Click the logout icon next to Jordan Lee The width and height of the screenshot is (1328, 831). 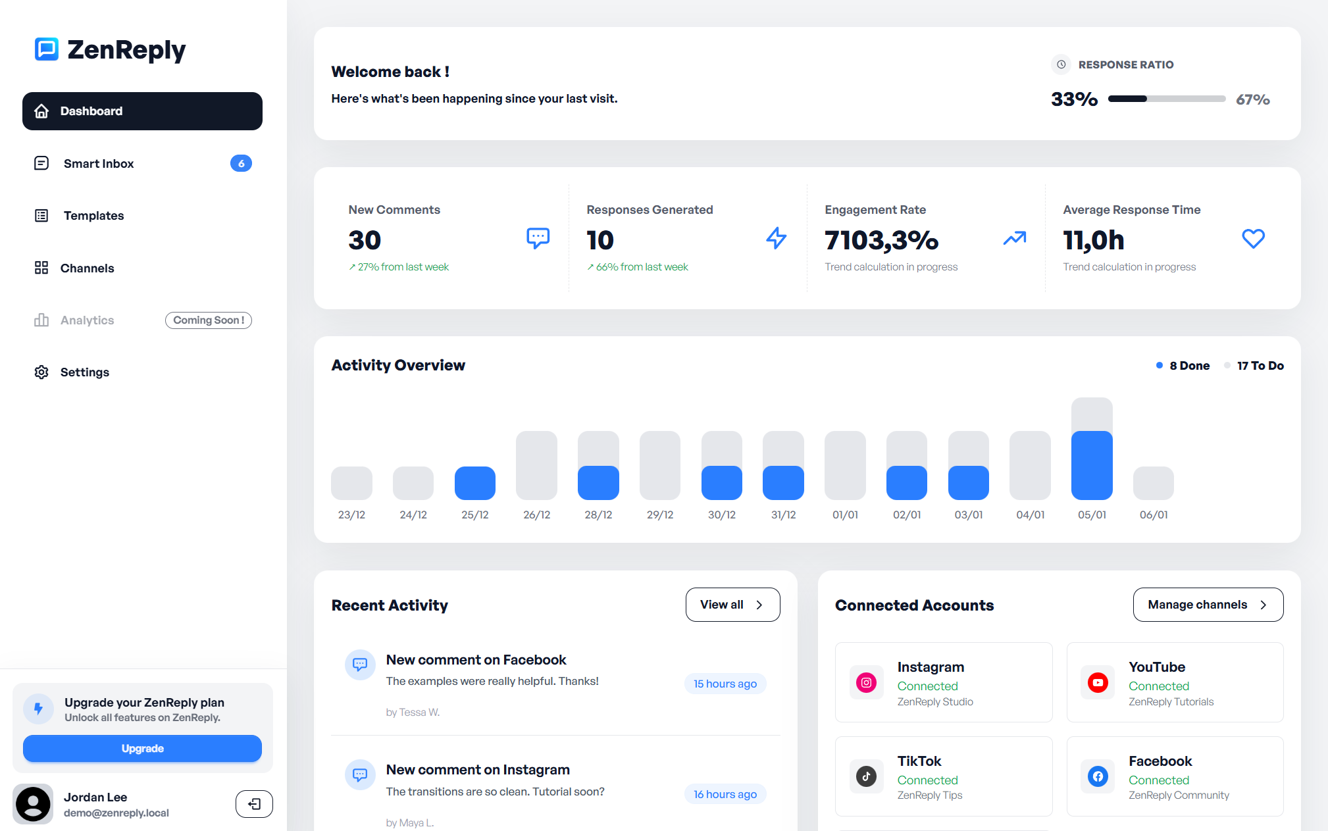(254, 803)
